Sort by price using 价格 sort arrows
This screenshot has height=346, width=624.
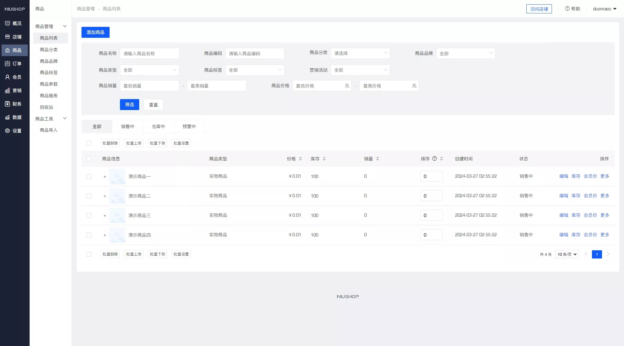(300, 159)
